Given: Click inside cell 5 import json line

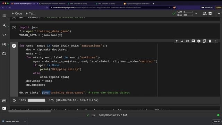Looking at the screenshot, I should pyautogui.click(x=29, y=27).
